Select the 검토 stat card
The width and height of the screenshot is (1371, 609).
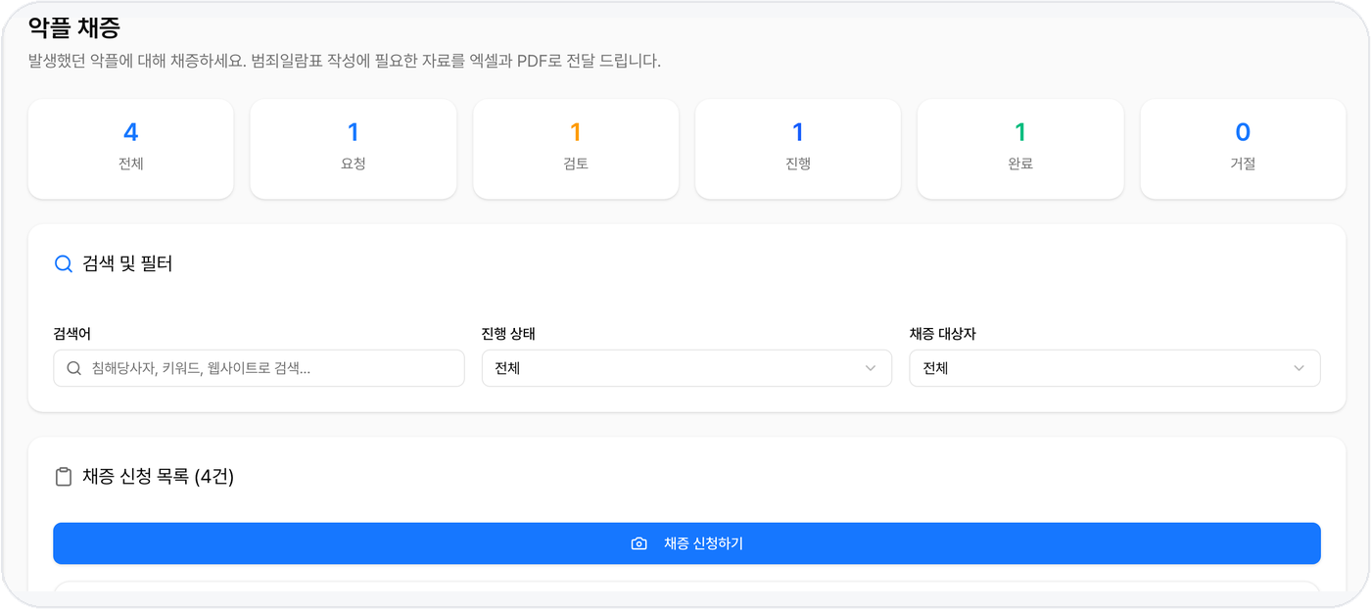[576, 149]
